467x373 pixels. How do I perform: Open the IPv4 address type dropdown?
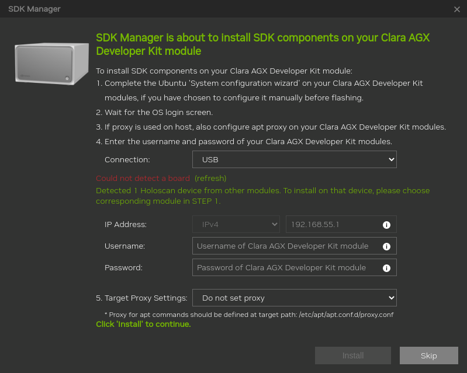pos(236,224)
